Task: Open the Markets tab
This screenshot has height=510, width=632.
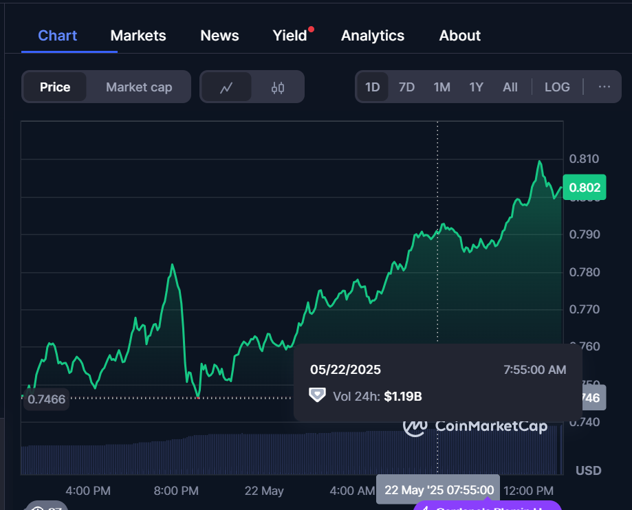Action: coord(138,36)
